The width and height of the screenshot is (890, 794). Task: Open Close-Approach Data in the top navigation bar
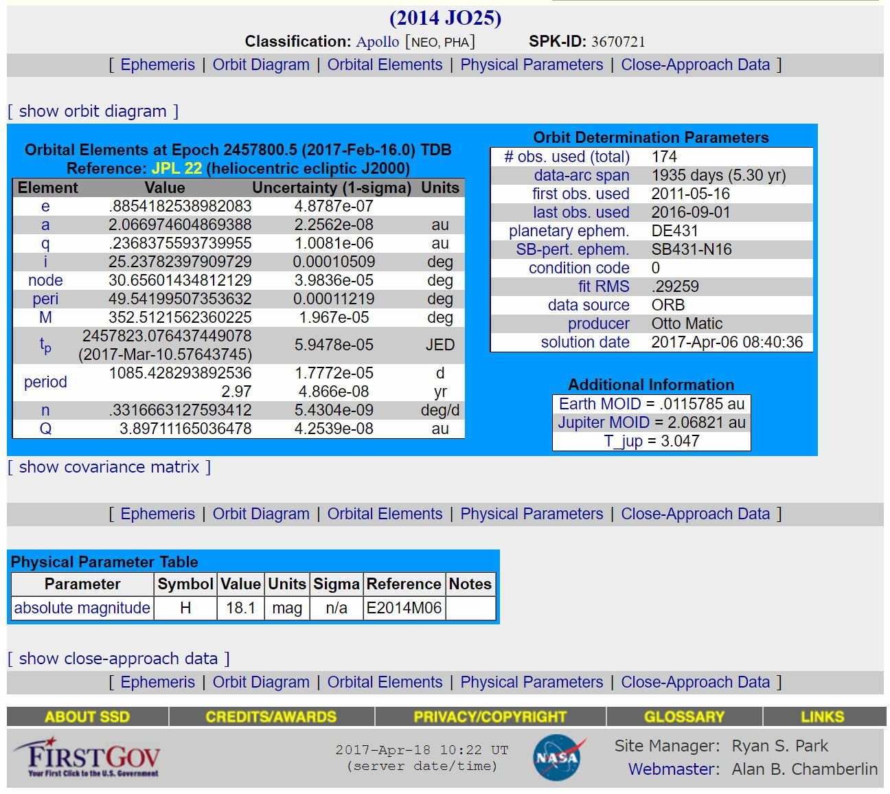point(696,65)
